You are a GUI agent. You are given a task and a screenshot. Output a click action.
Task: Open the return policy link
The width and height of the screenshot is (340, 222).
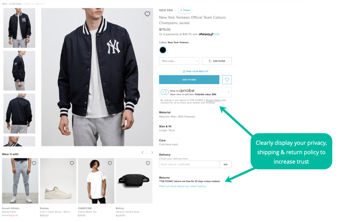[183, 186]
